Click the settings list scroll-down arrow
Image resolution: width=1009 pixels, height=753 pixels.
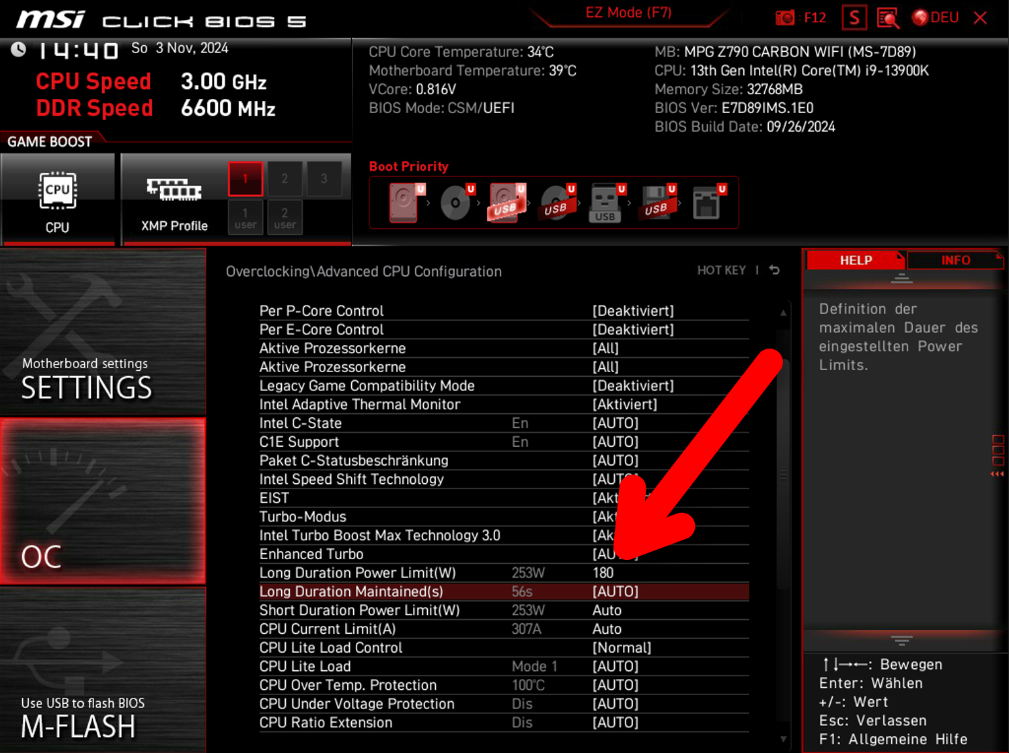point(783,739)
